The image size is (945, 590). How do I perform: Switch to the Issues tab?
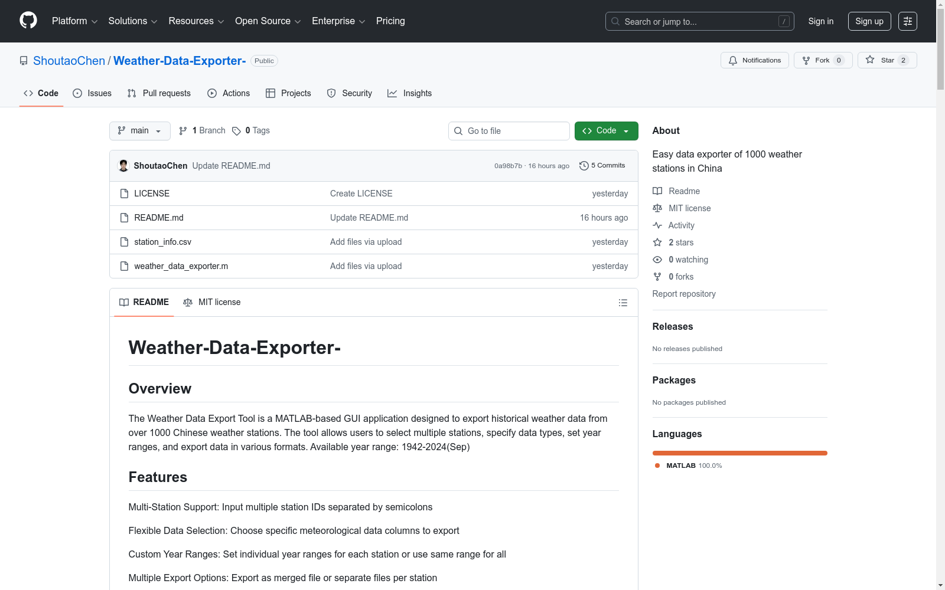tap(92, 93)
